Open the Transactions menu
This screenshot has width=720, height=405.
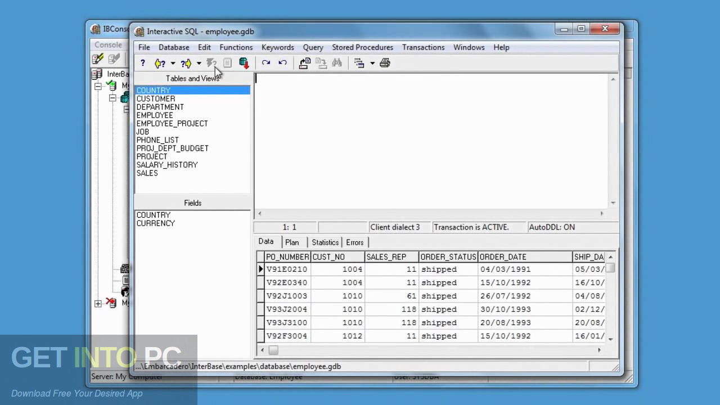point(423,47)
